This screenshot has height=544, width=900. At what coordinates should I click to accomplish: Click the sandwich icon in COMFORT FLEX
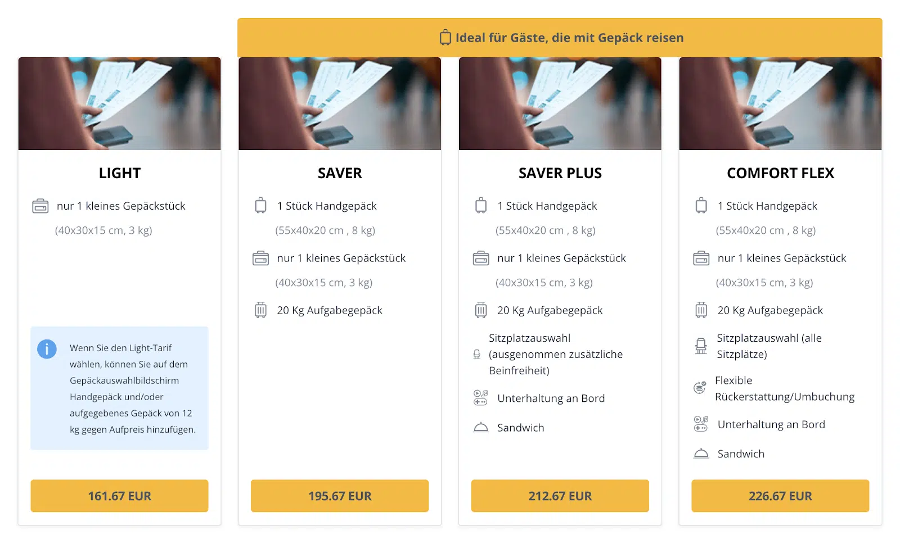701,453
